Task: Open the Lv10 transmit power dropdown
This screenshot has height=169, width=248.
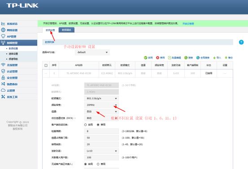Action: (x=101, y=151)
